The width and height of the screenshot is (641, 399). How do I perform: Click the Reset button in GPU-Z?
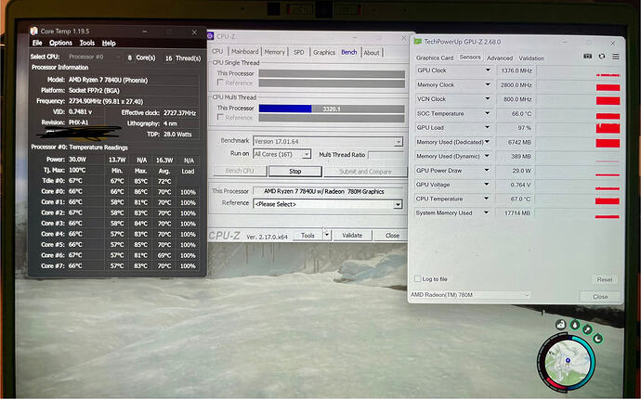click(605, 279)
